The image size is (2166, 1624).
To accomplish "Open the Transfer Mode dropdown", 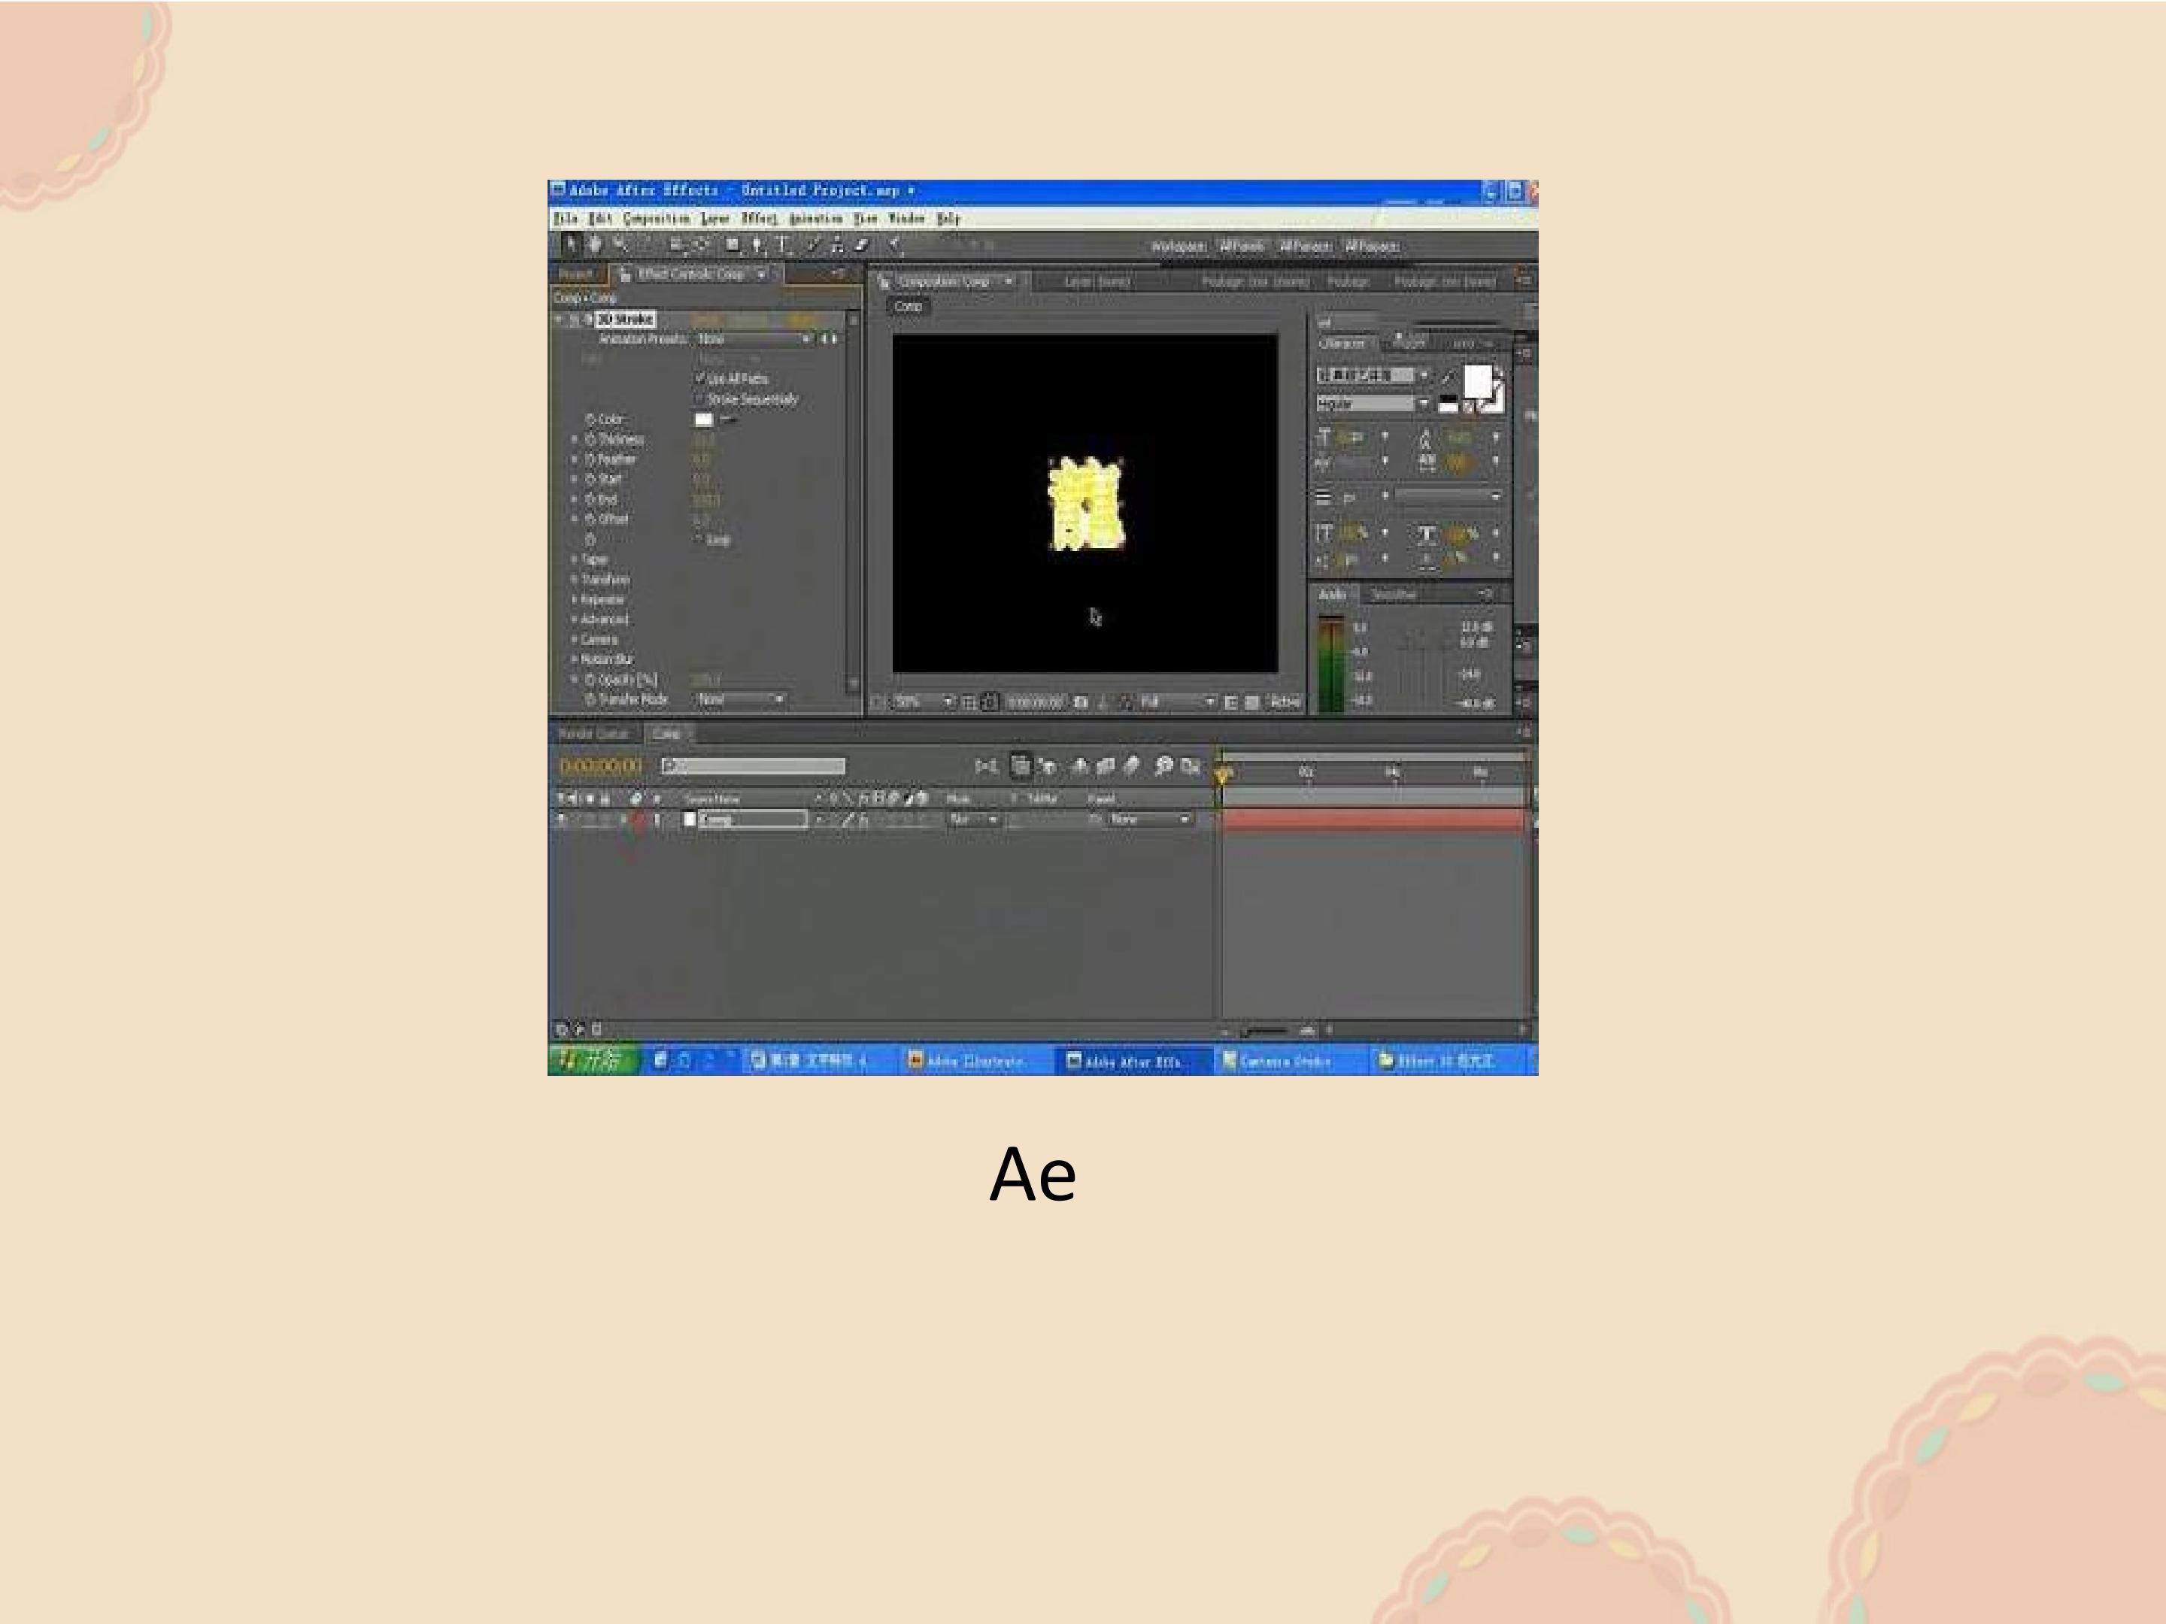I will [740, 699].
